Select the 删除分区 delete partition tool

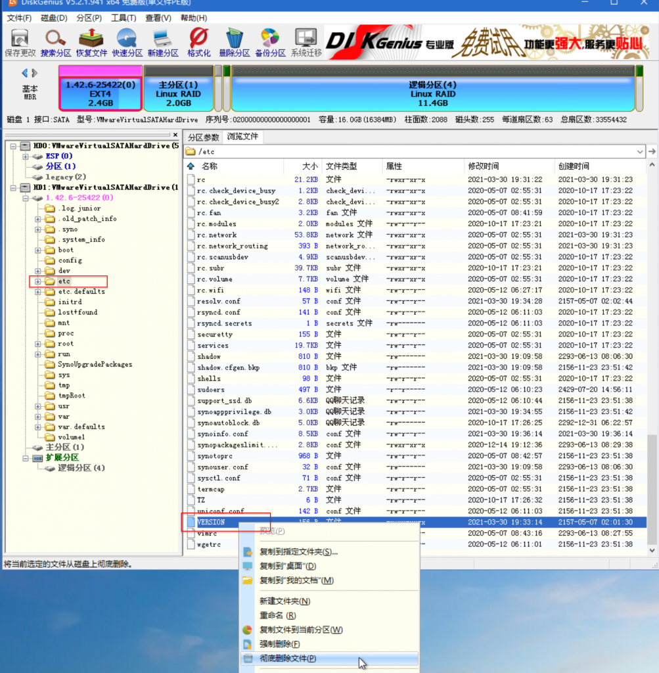235,43
